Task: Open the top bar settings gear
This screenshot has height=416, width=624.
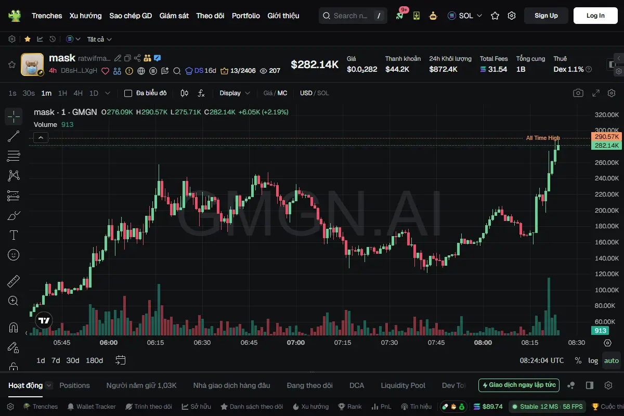Action: [x=512, y=16]
